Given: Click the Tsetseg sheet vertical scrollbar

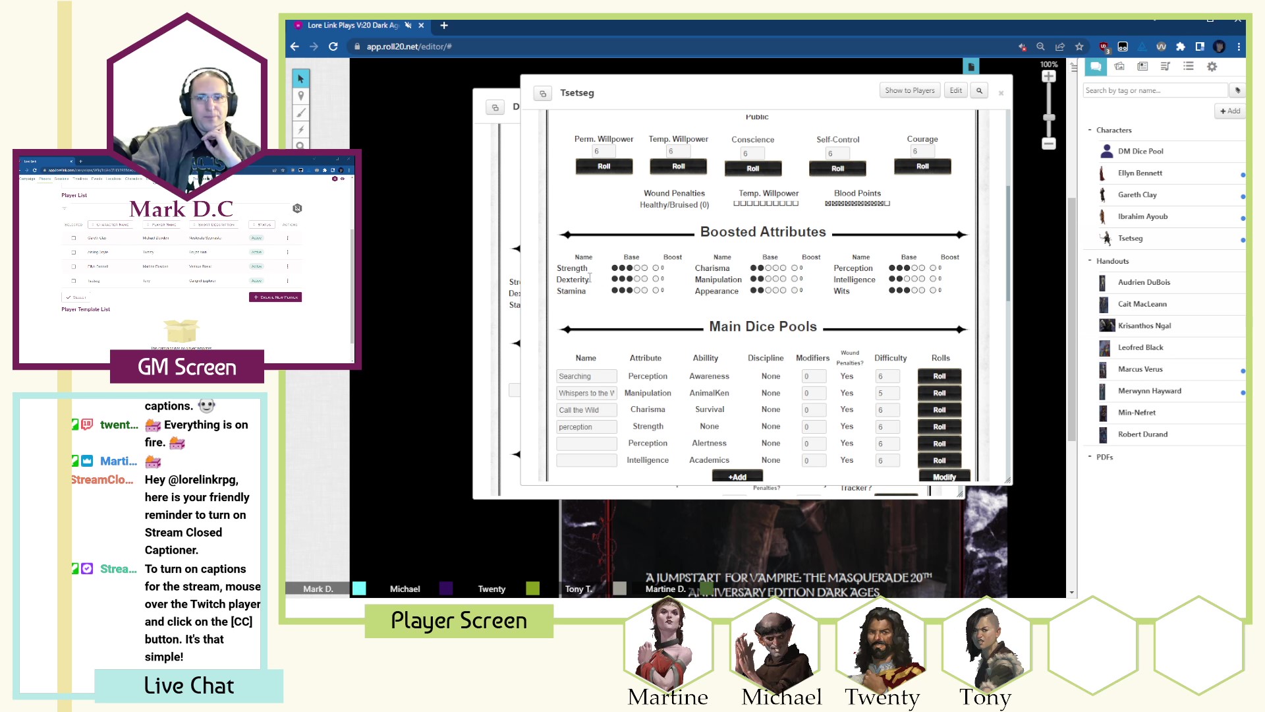Looking at the screenshot, I should pos(1007,244).
